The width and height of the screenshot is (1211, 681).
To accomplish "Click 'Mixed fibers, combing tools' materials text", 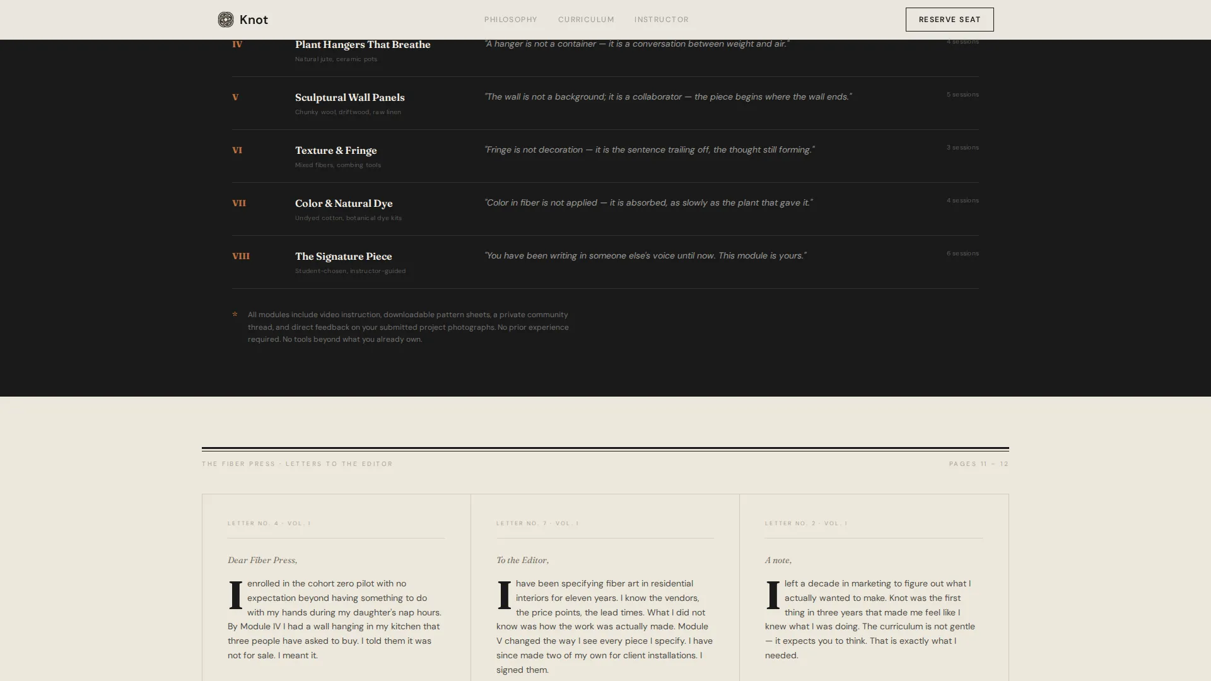I will point(337,165).
